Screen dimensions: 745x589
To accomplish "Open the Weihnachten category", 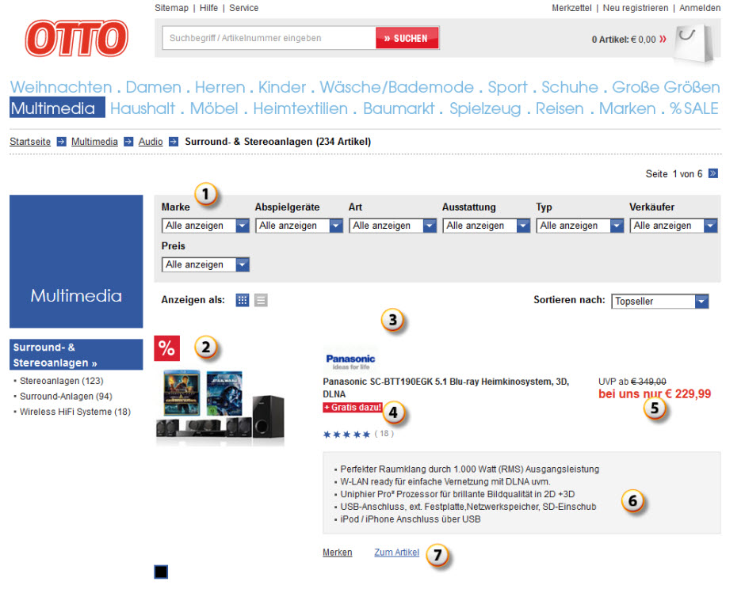I will (61, 87).
